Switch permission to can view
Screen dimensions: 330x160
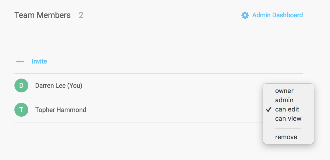click(288, 119)
